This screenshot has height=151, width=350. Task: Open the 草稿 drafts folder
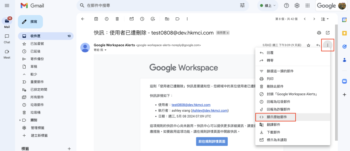pyautogui.click(x=45, y=66)
